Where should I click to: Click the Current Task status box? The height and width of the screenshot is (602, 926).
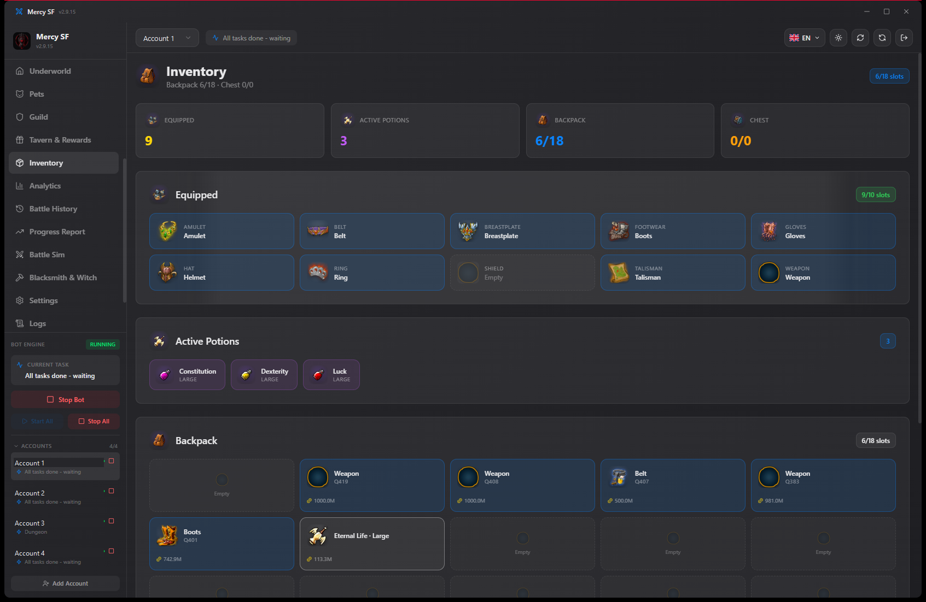point(65,370)
